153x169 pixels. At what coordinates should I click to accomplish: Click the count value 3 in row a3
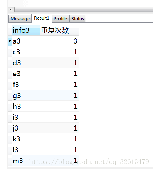(59, 41)
